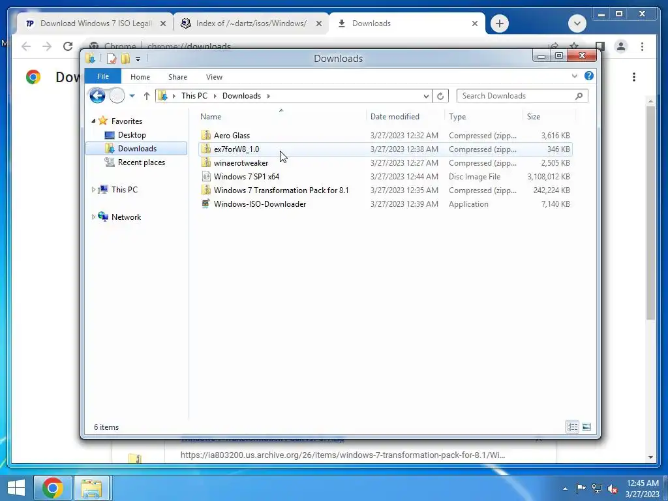This screenshot has width=668, height=501.
Task: Select Desktop in the navigation pane
Action: pos(132,134)
